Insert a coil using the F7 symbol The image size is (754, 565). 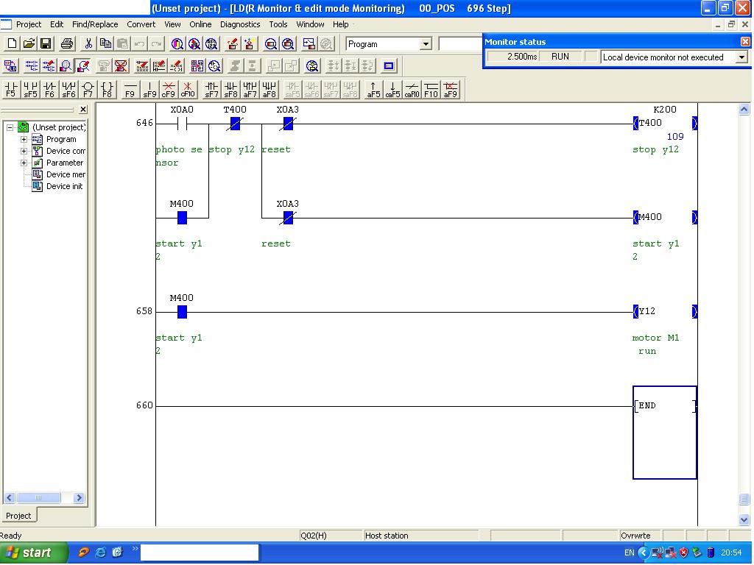(87, 89)
